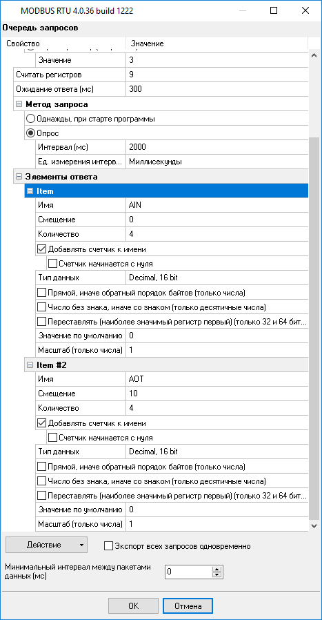This screenshot has height=620, width=322.
Task: Enable 'Счетчик начинается с нуля' under Item #2
Action: [52, 438]
